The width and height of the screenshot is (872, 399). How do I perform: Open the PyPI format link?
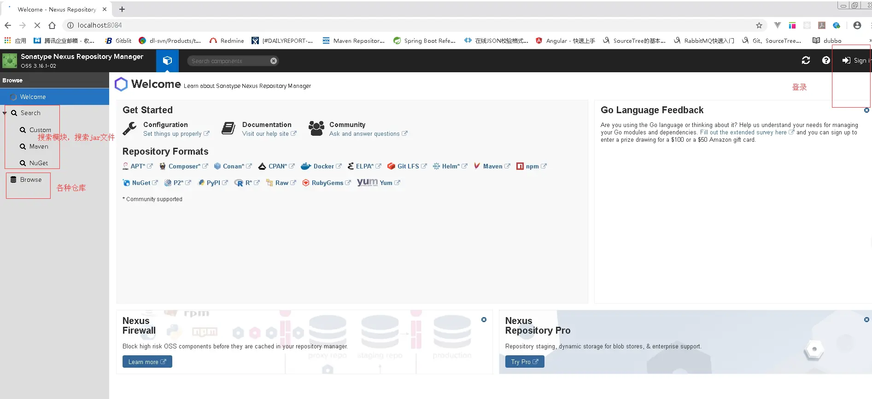(x=213, y=183)
